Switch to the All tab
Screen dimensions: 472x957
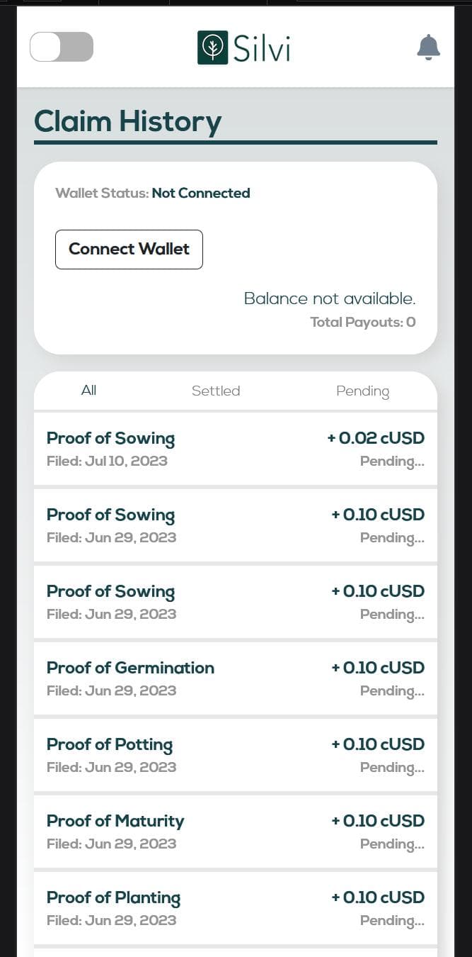pyautogui.click(x=88, y=391)
